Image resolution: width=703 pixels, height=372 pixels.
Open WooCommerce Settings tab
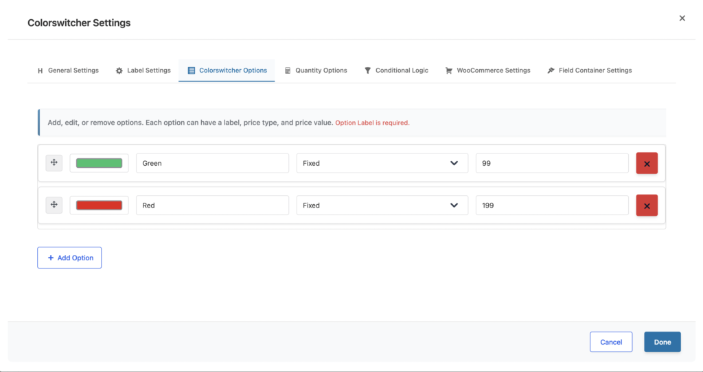coord(488,71)
